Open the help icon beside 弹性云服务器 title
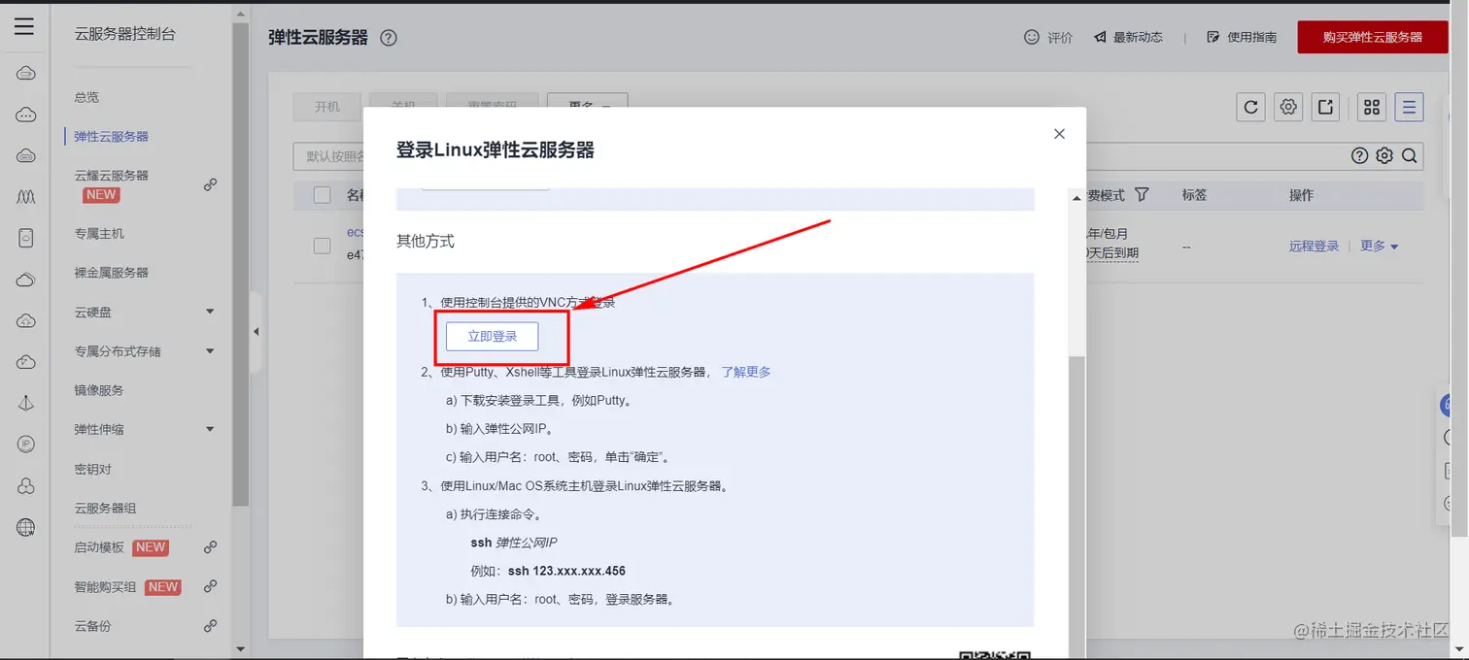Screen dimensions: 1469x660 click(x=389, y=38)
